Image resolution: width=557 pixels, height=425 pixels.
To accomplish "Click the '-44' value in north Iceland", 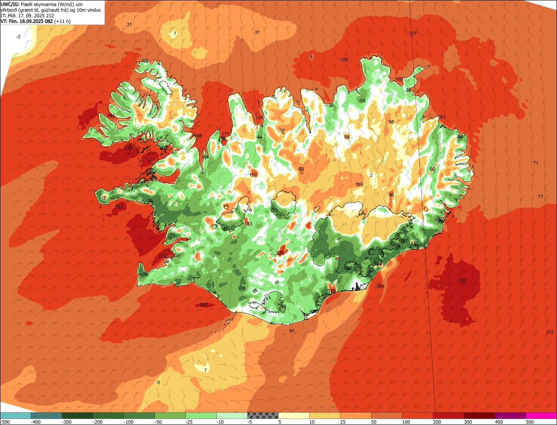I will coord(259,137).
